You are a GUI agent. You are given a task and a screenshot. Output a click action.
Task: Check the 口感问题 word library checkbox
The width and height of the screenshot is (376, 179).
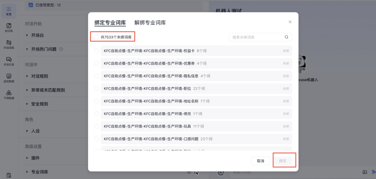(96, 139)
